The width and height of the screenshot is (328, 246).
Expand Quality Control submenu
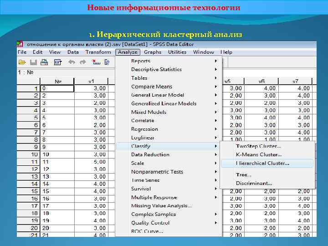pyautogui.click(x=169, y=223)
